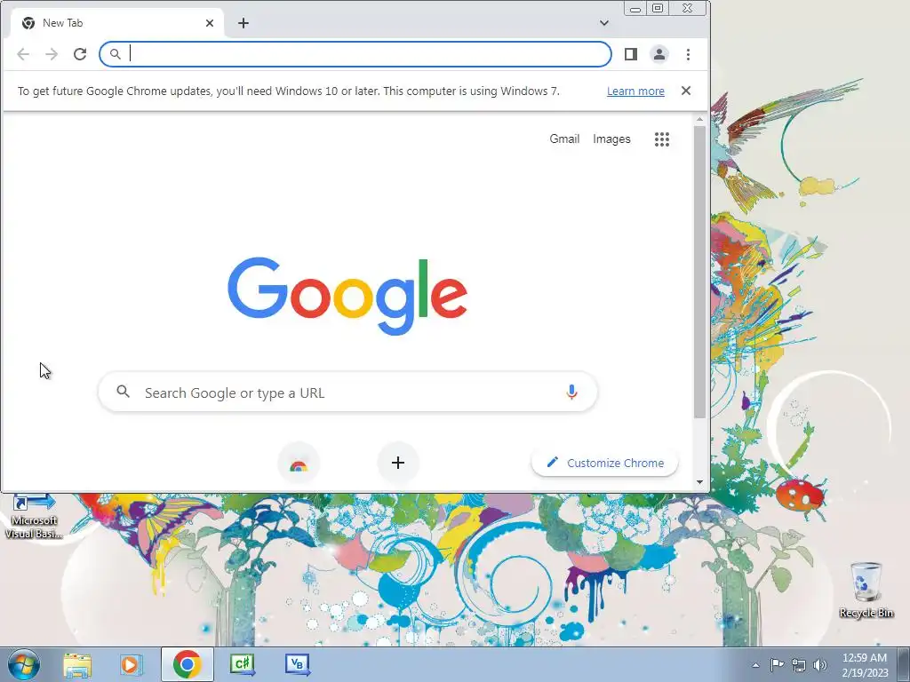
Task: Open Chrome side panel icon
Action: click(631, 54)
